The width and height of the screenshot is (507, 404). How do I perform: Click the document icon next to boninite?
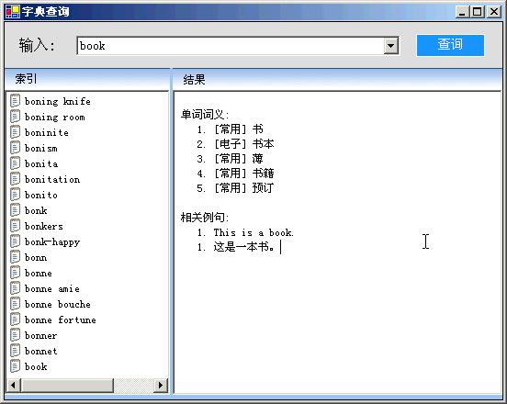tap(16, 132)
